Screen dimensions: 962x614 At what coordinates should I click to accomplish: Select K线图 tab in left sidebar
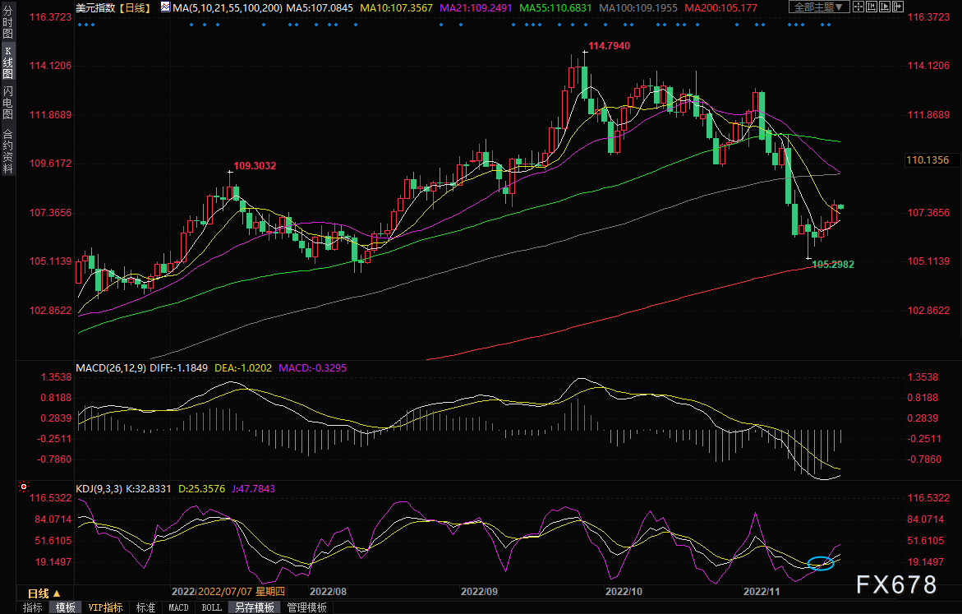tap(7, 62)
